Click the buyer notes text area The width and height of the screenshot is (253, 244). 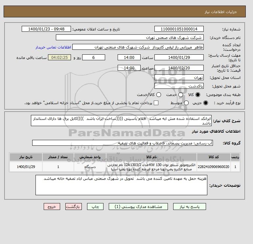(x=121, y=185)
